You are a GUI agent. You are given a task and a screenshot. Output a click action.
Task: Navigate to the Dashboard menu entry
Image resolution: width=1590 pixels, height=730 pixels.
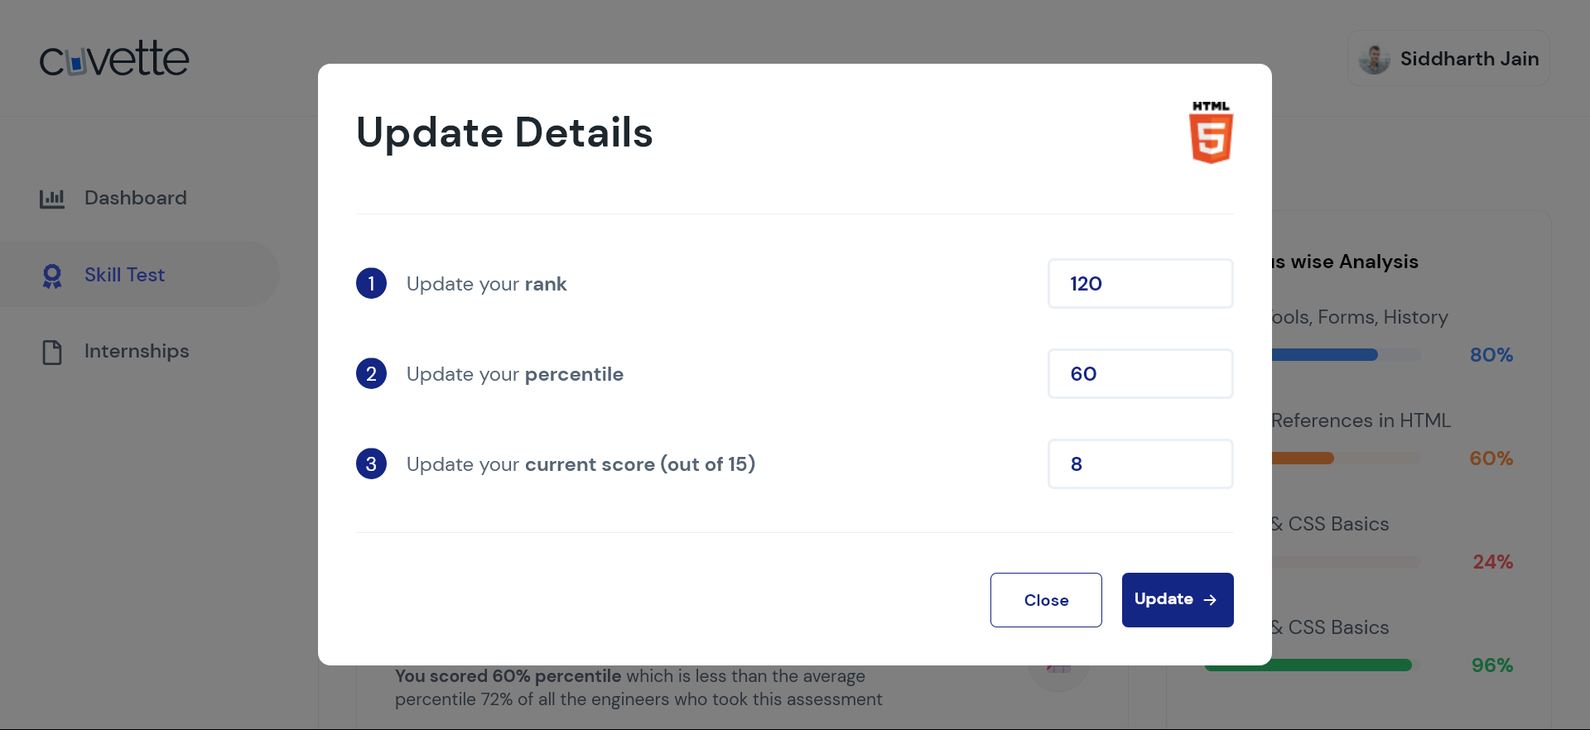(135, 198)
